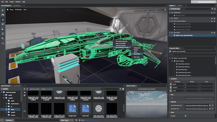The width and height of the screenshot is (217, 122).
Task: Open viewport settings gear icon
Action: 8,9
